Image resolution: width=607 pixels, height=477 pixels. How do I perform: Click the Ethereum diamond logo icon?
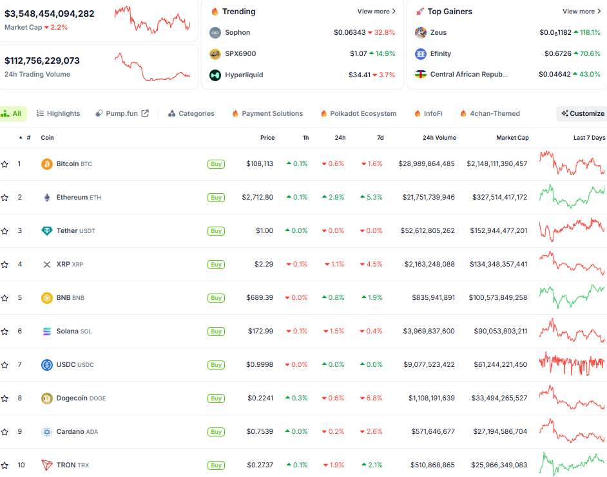[x=47, y=198]
